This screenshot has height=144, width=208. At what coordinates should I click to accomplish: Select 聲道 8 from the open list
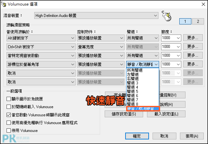coord(142,104)
